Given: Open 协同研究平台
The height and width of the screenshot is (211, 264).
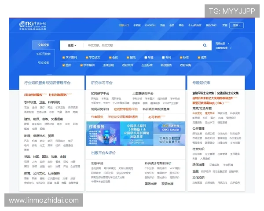Looking at the screenshot, I should pyautogui.click(x=100, y=109).
